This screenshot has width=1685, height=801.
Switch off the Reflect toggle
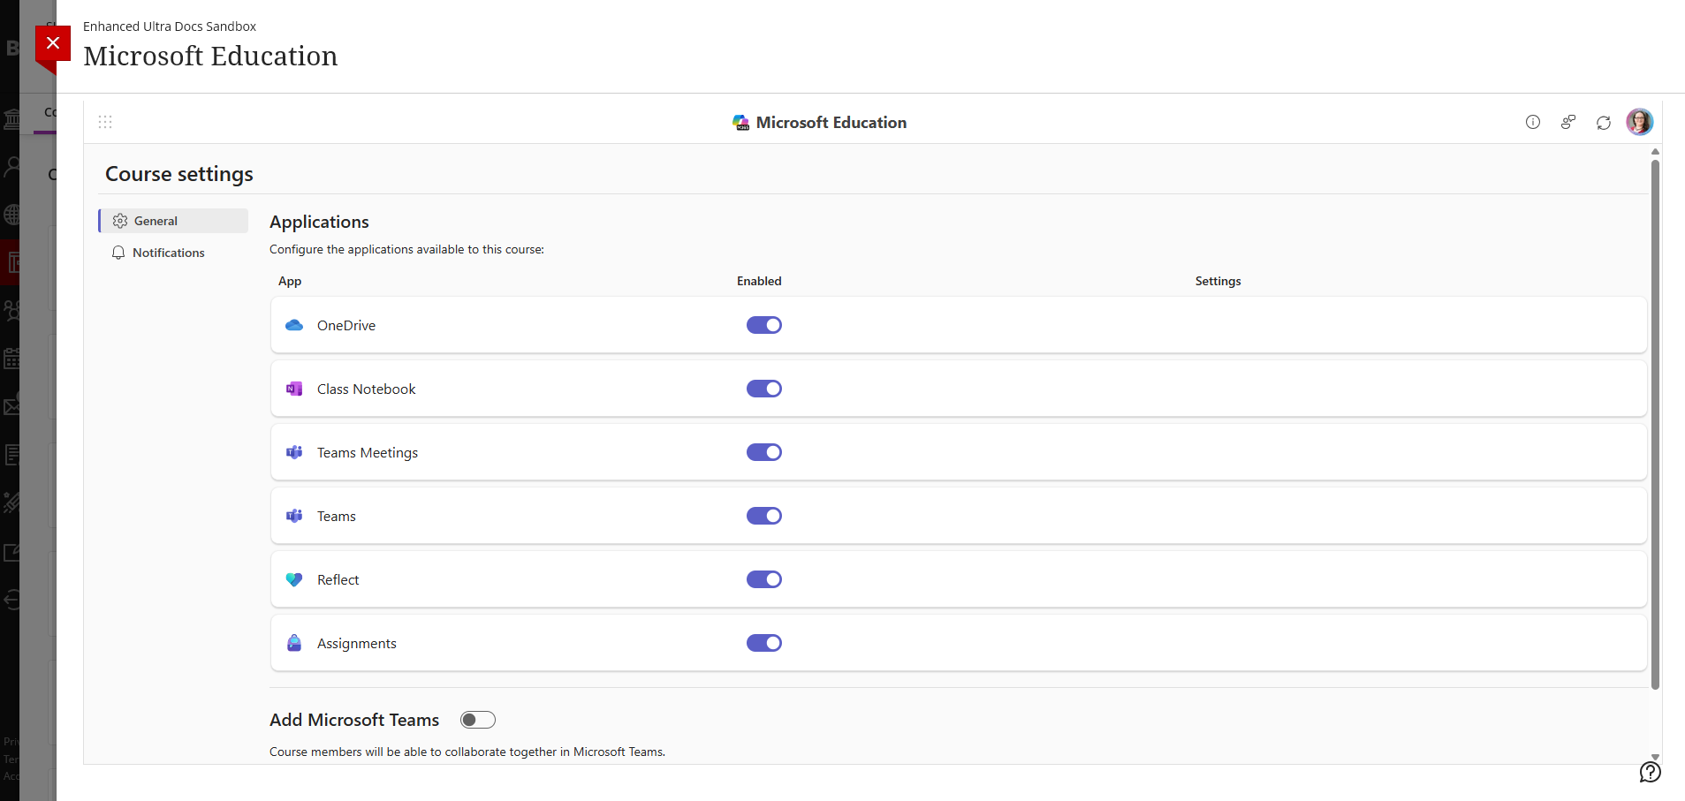point(764,579)
